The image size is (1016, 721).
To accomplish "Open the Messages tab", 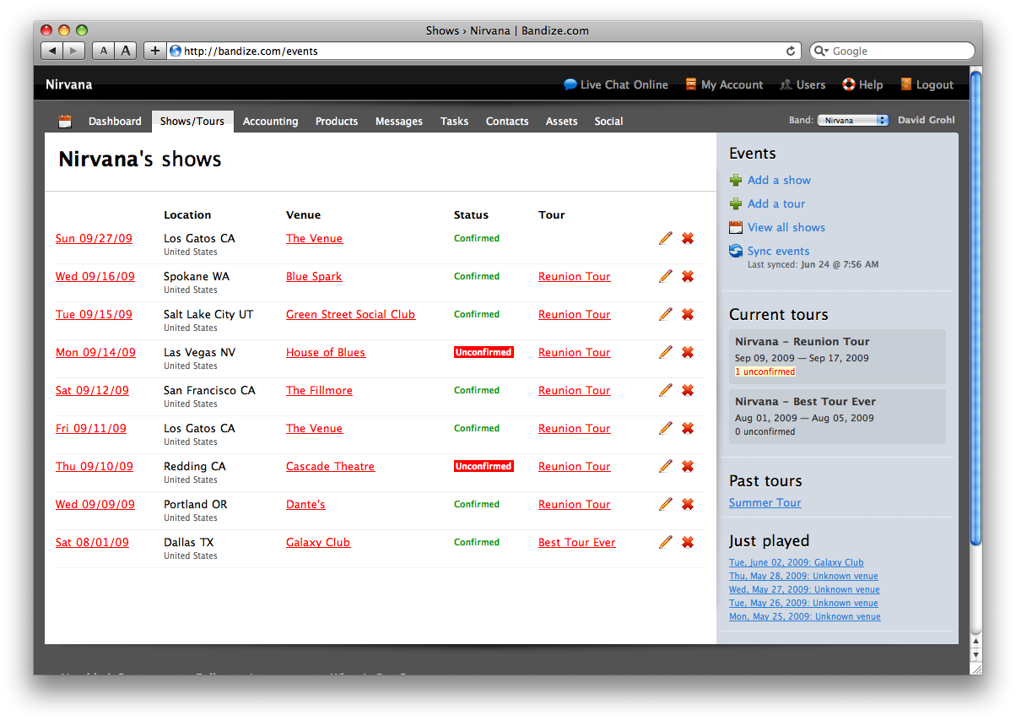I will pos(399,122).
